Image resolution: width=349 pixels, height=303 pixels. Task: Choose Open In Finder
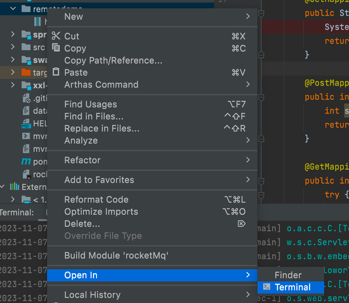pyautogui.click(x=288, y=275)
